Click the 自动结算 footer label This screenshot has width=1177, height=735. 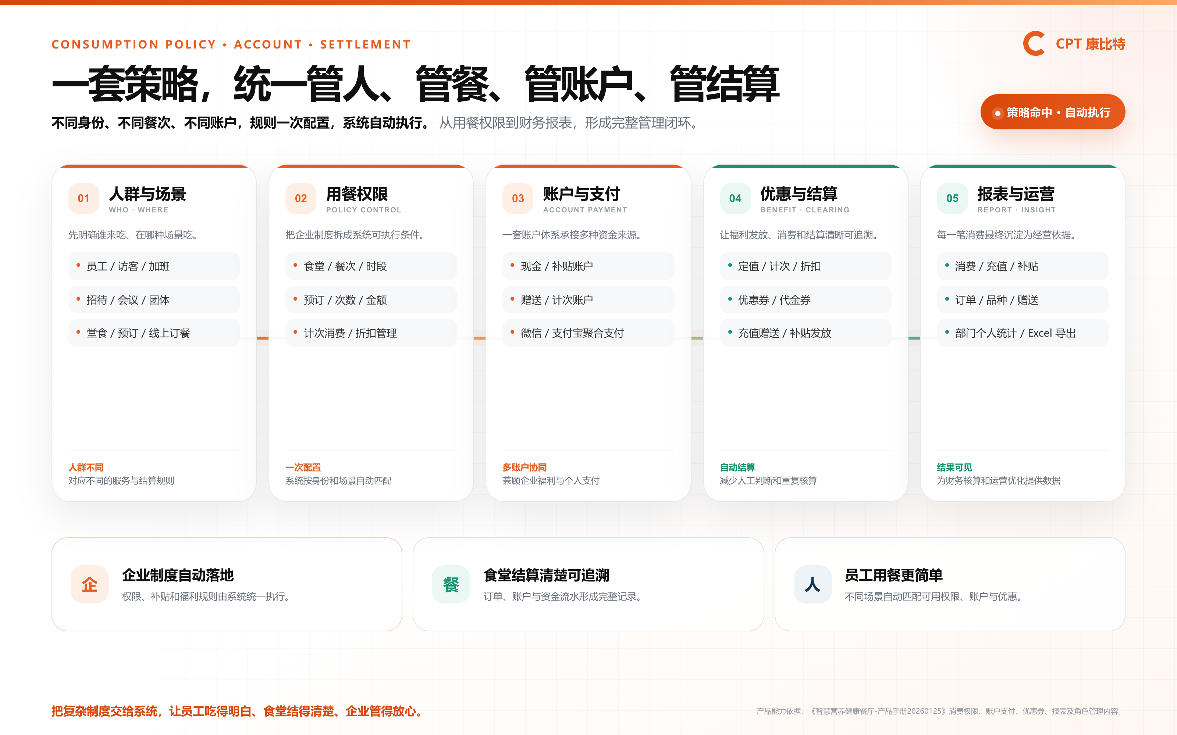[737, 467]
